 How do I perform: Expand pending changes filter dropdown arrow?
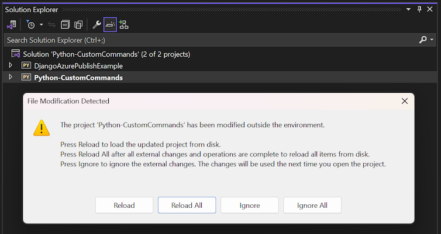point(42,25)
